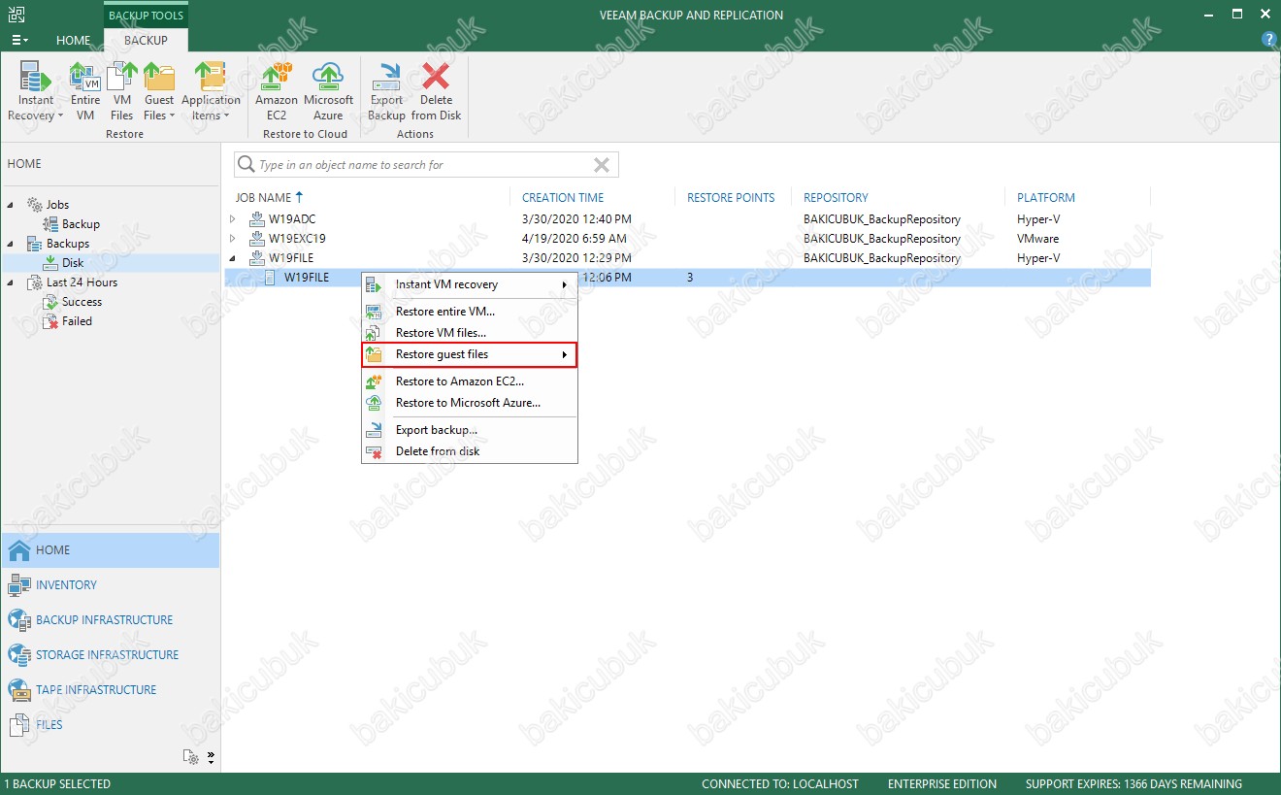Select Success under Last 24 Hours
This screenshot has height=795, width=1281.
tap(82, 302)
